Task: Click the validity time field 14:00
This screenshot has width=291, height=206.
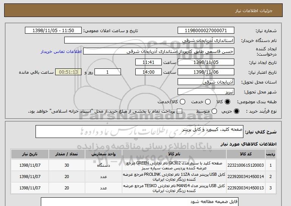Action: click(x=149, y=72)
